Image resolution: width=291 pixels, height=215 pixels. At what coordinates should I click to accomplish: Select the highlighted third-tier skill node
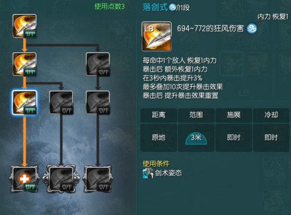[x=24, y=102]
